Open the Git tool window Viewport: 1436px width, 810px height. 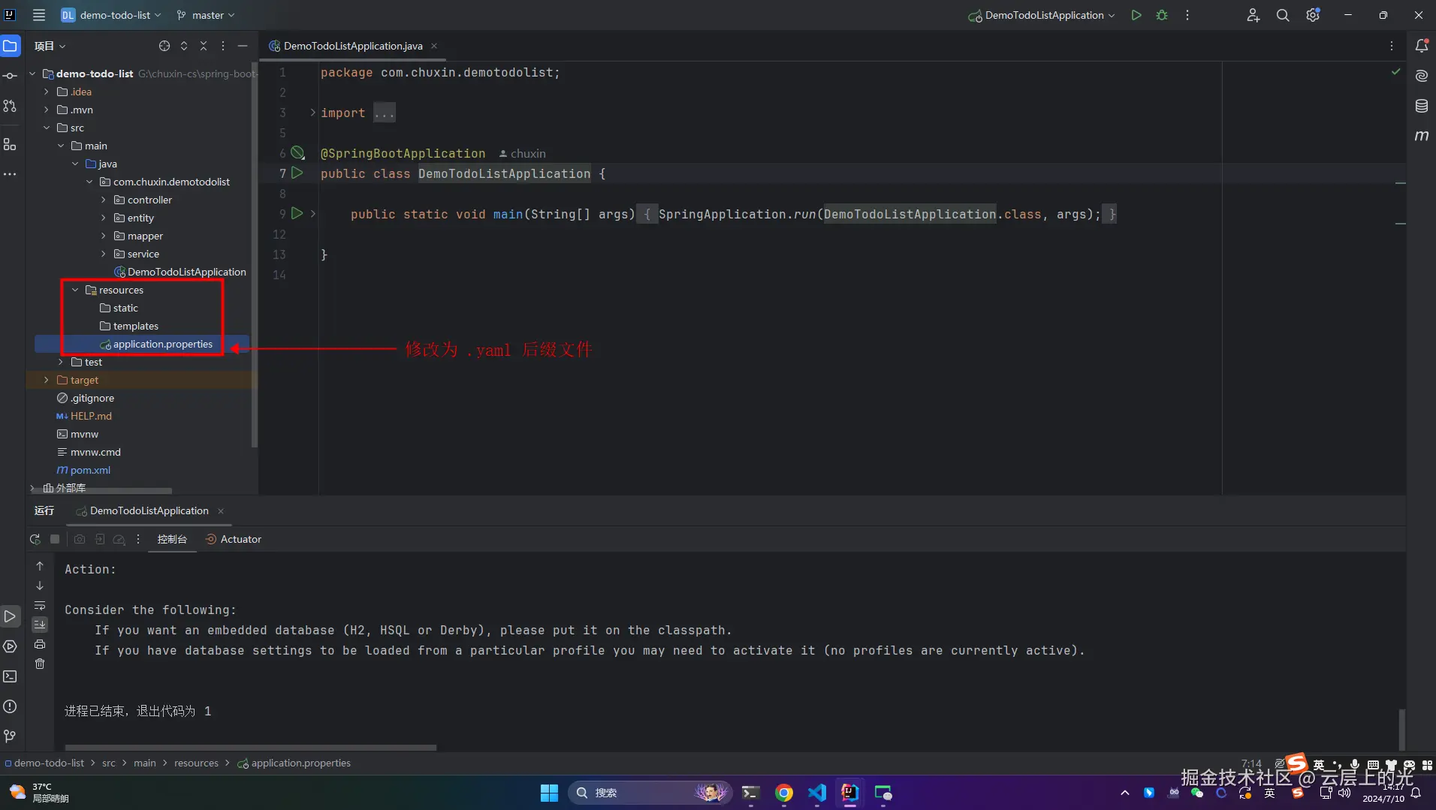coord(11,736)
